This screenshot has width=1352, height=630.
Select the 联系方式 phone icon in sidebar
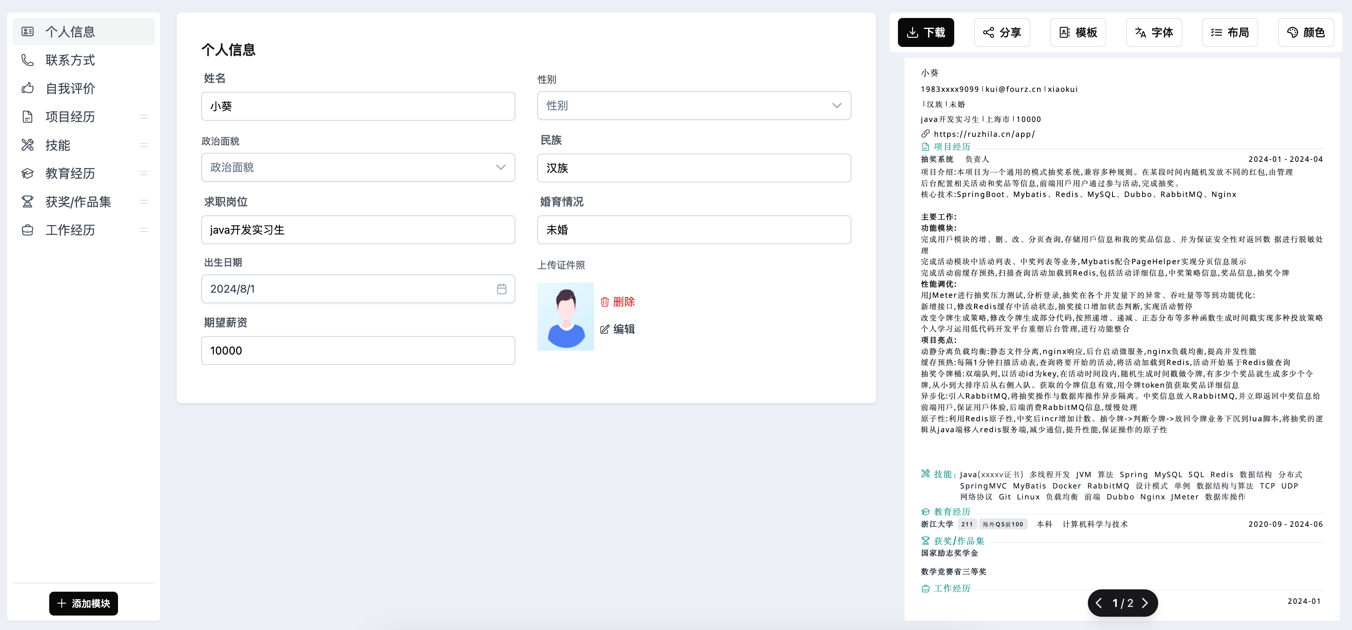pyautogui.click(x=28, y=60)
